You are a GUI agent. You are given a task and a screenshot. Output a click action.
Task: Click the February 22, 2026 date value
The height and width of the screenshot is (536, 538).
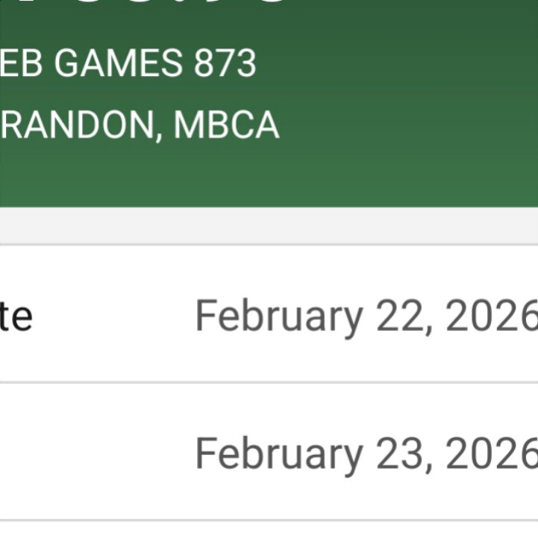coord(366,316)
